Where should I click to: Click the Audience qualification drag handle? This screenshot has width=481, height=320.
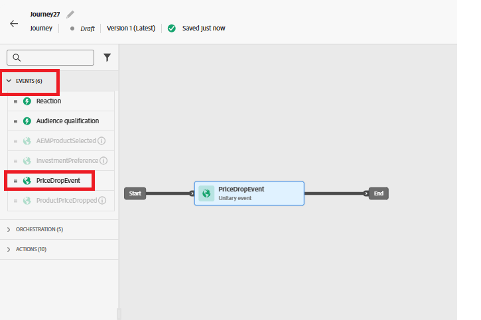coord(15,121)
